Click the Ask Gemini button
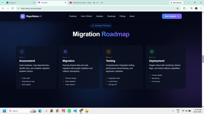Screen dimensions: 204x114 [176, 3]
